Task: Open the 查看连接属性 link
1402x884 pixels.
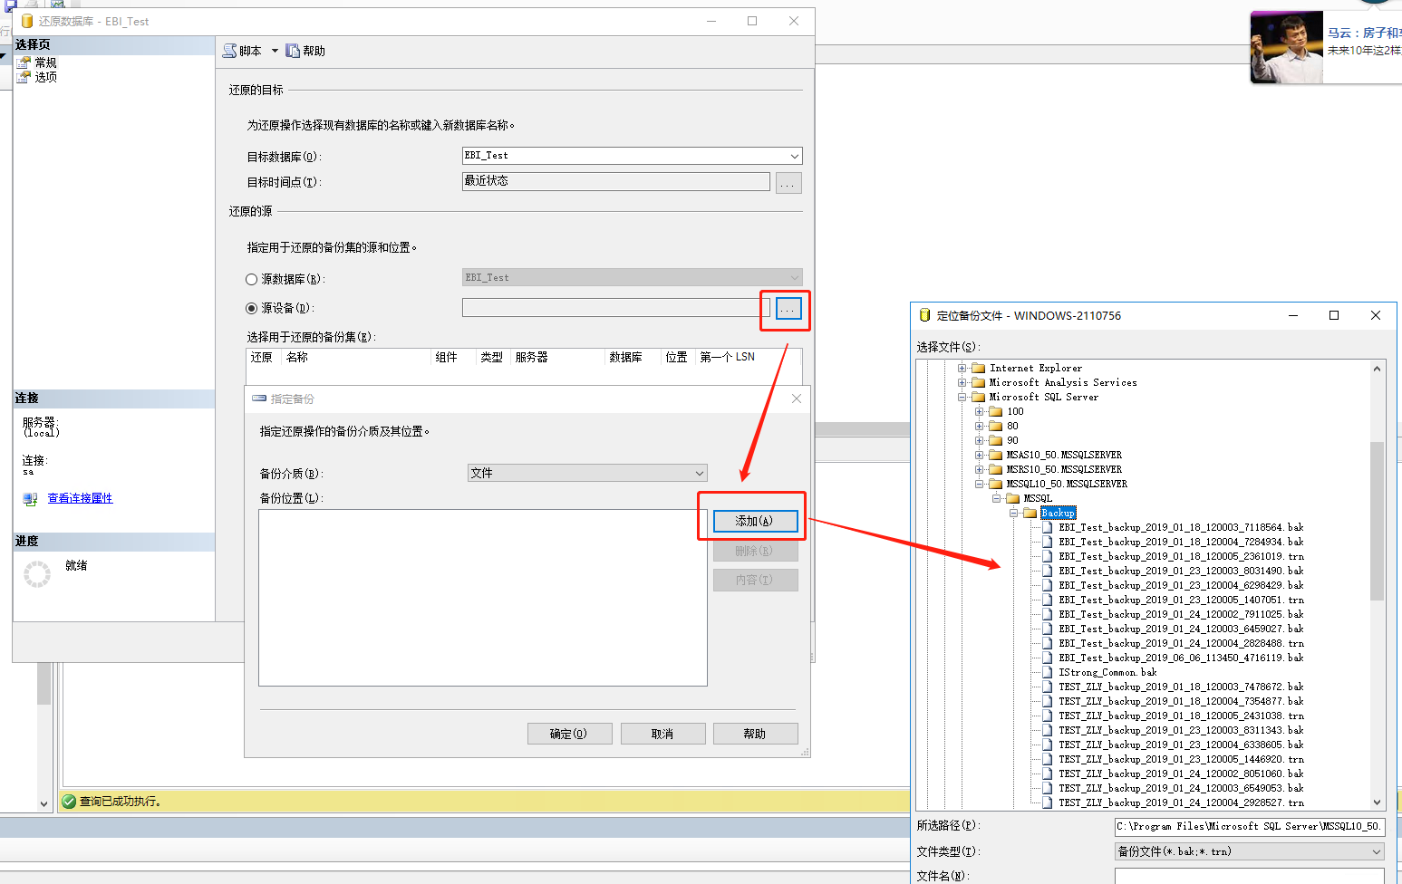Action: coord(80,498)
